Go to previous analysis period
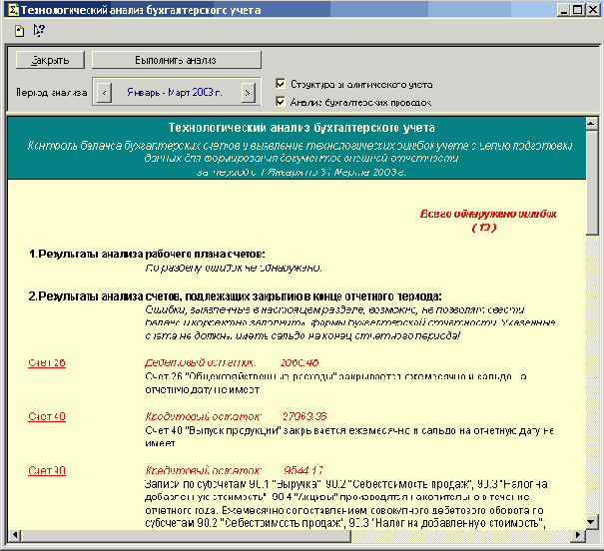This screenshot has width=604, height=551. click(101, 93)
